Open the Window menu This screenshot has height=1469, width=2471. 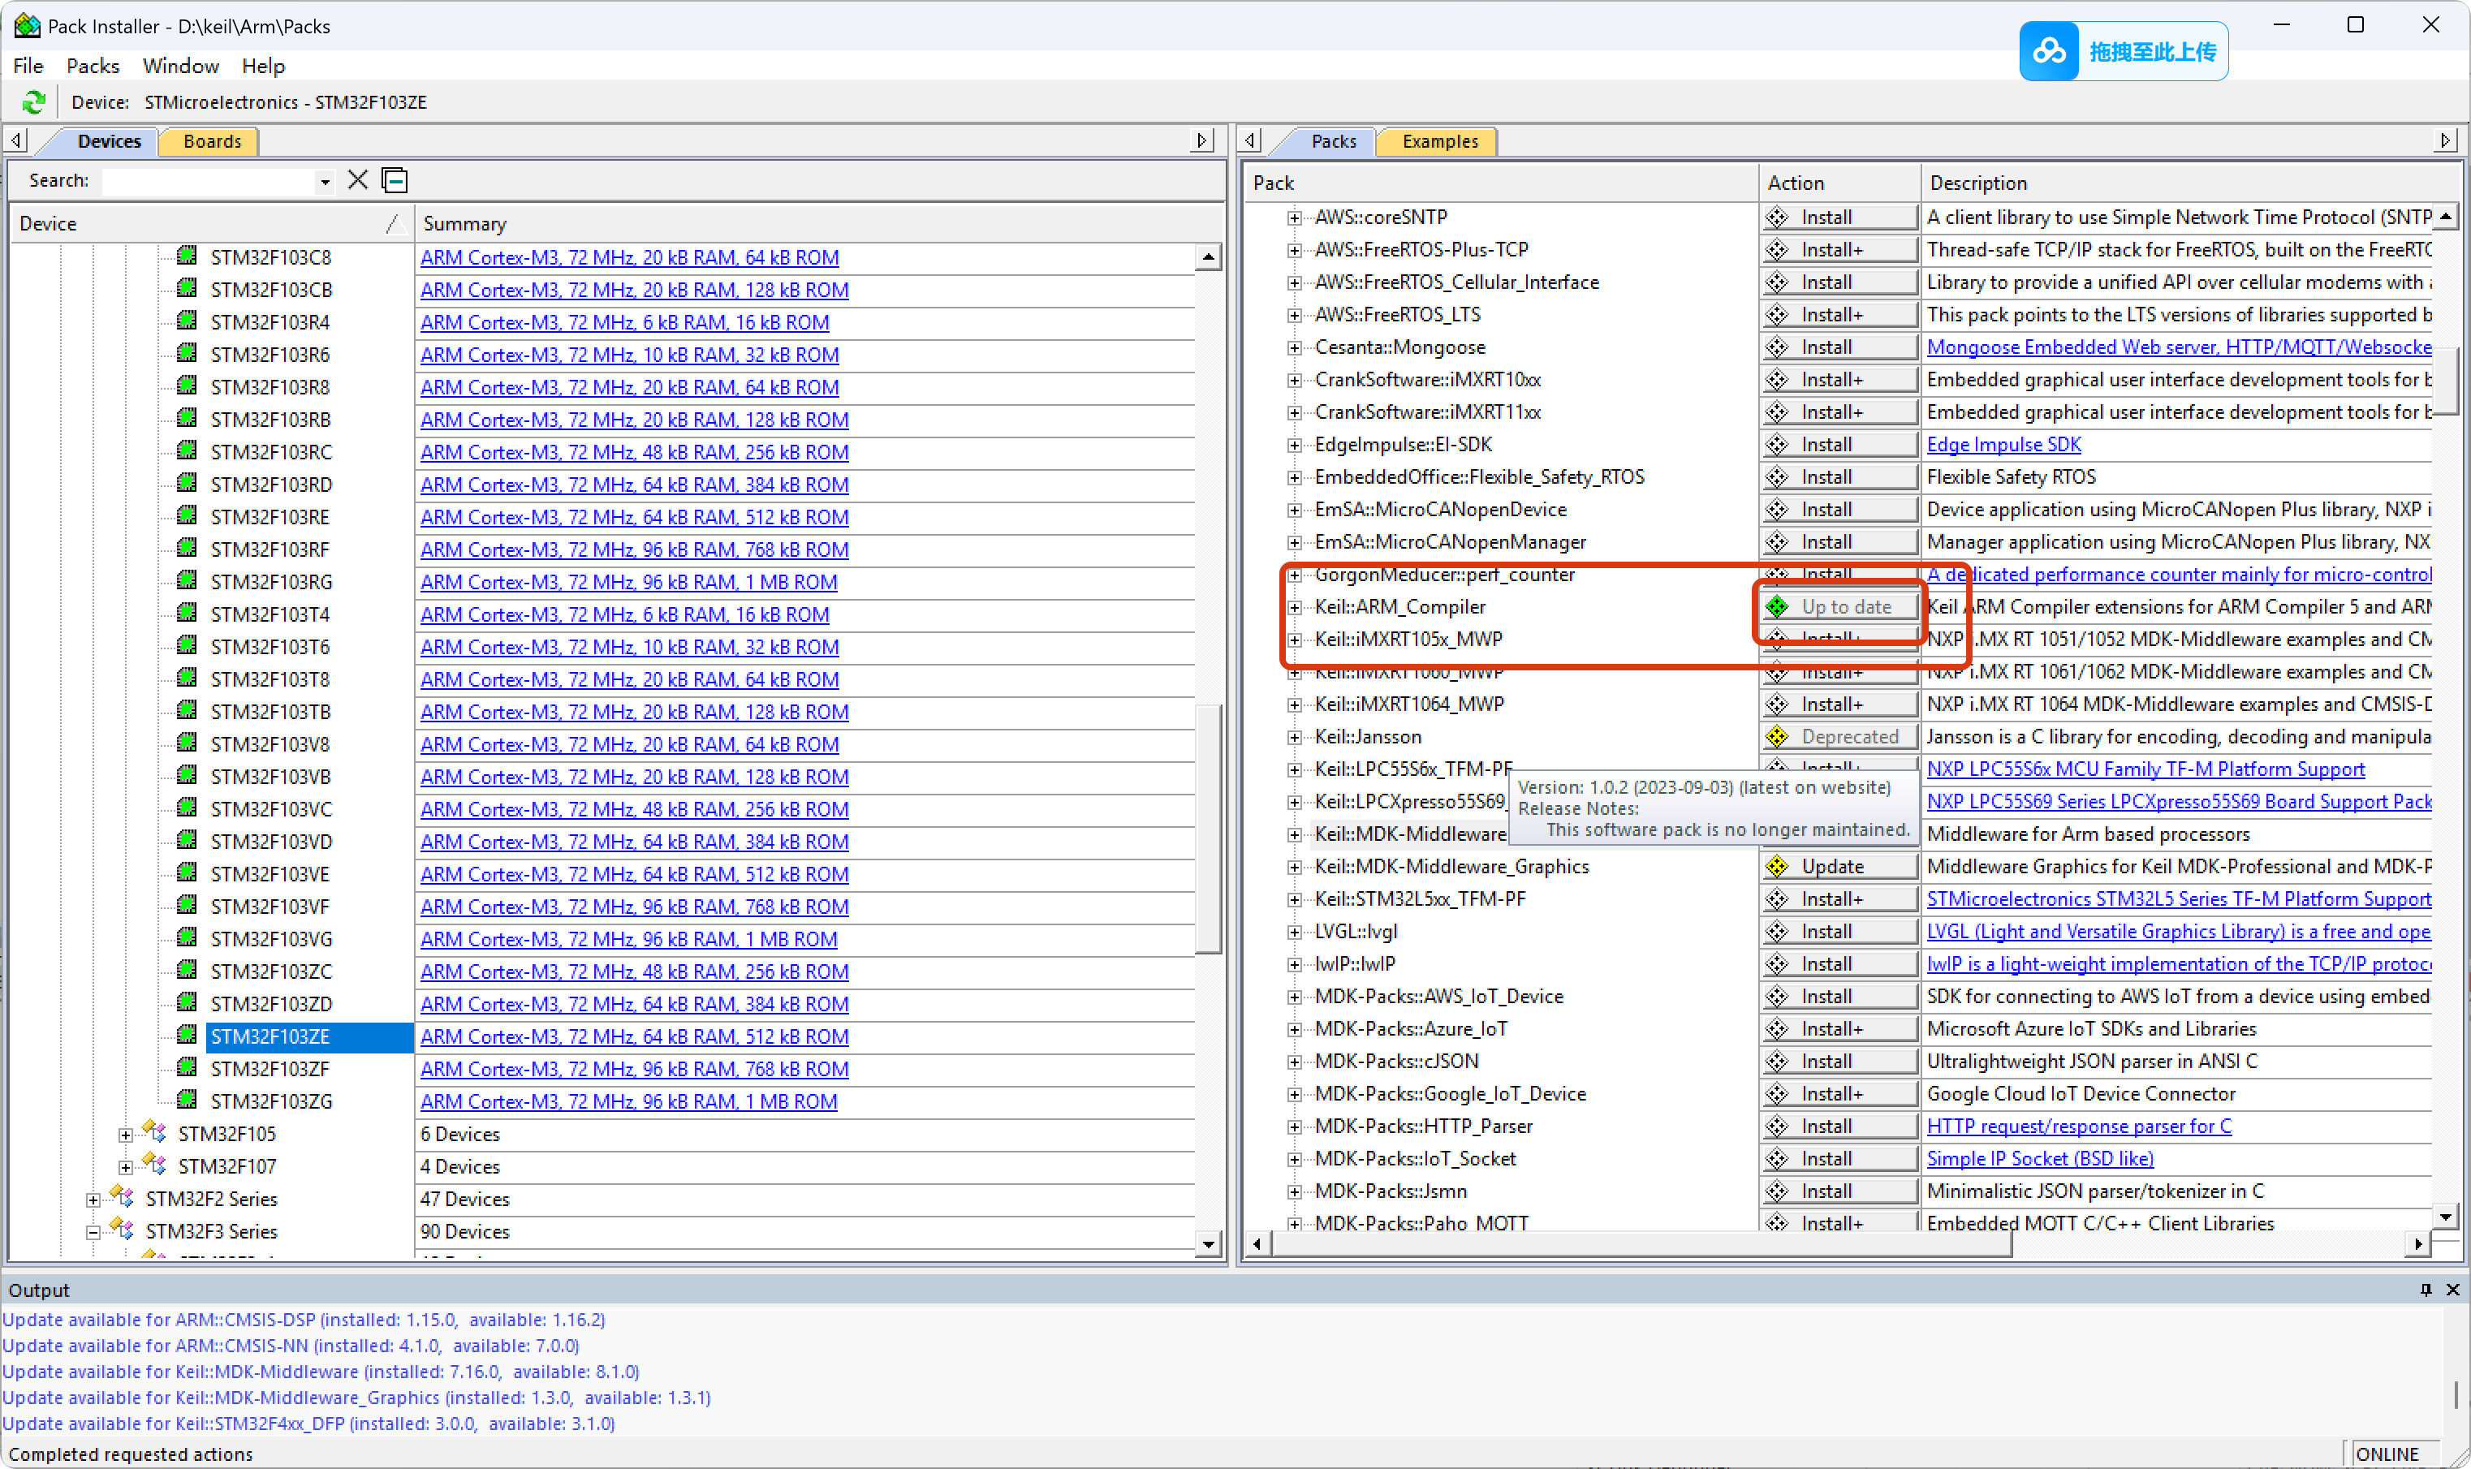click(180, 65)
